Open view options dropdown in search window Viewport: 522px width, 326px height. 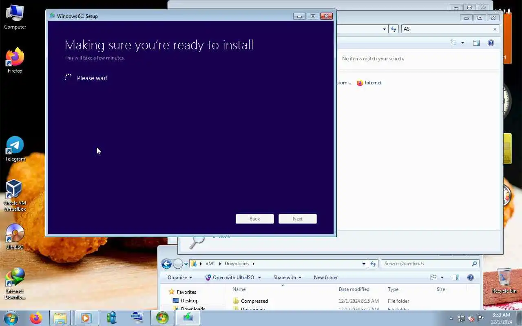click(462, 43)
